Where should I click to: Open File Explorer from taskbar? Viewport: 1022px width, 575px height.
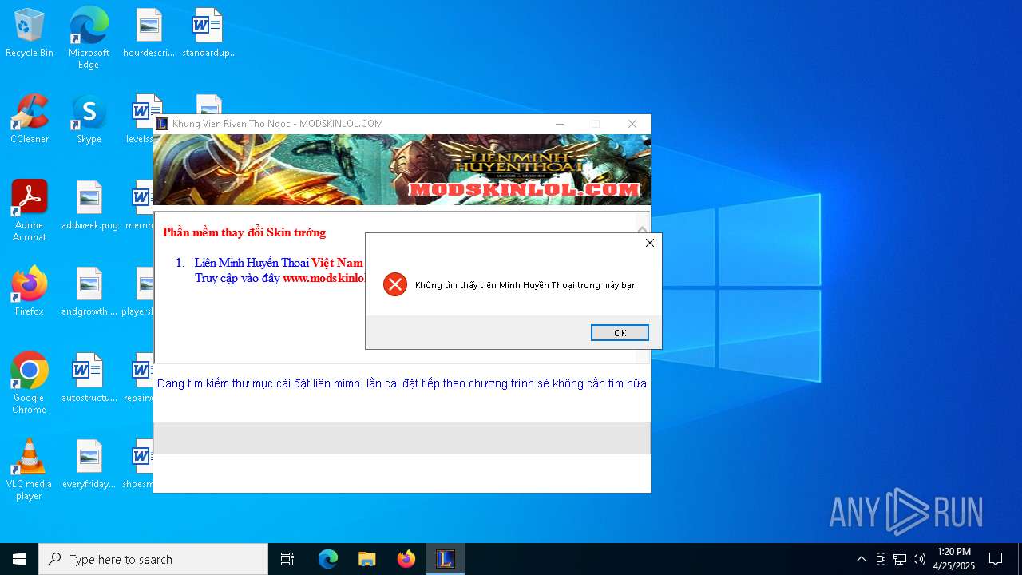click(367, 559)
